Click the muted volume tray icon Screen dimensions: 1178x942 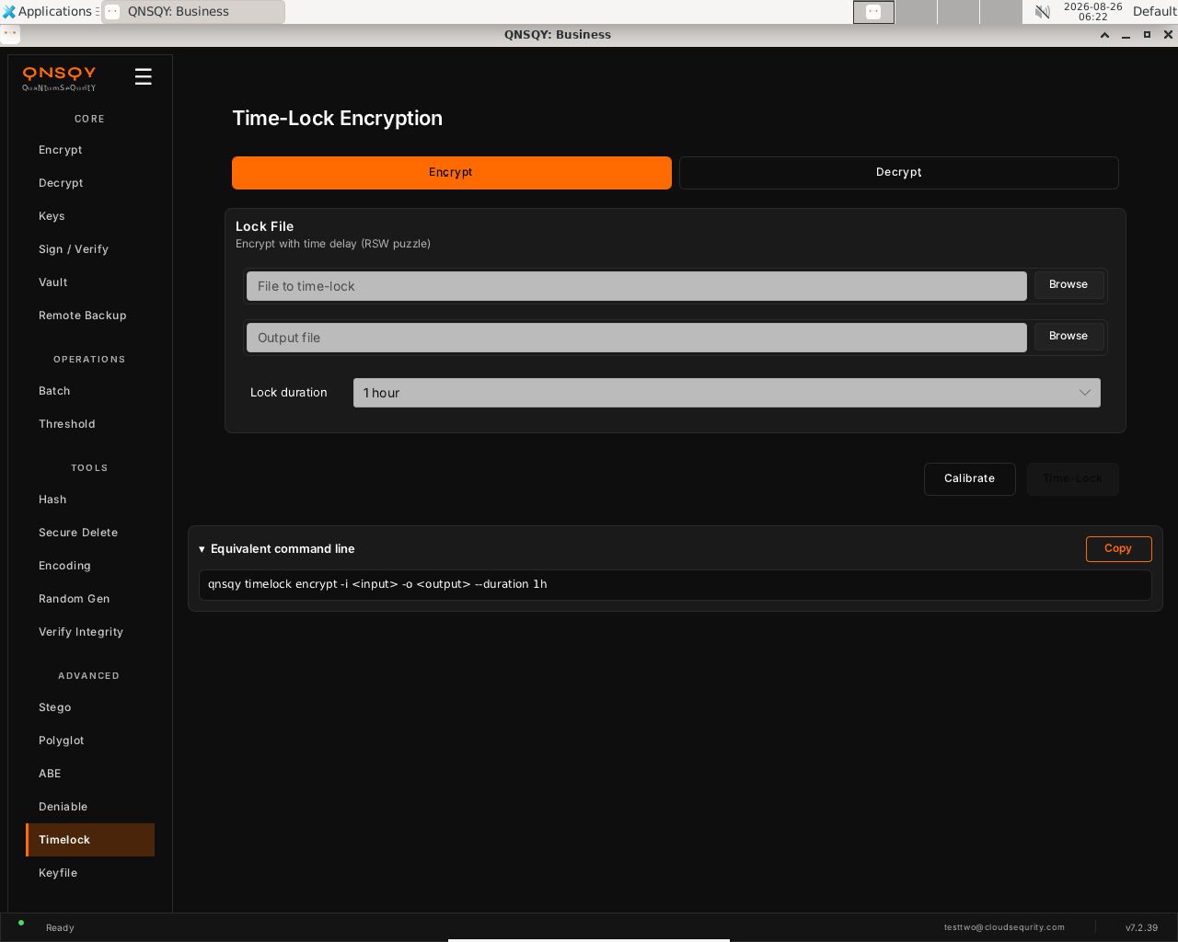(1043, 12)
